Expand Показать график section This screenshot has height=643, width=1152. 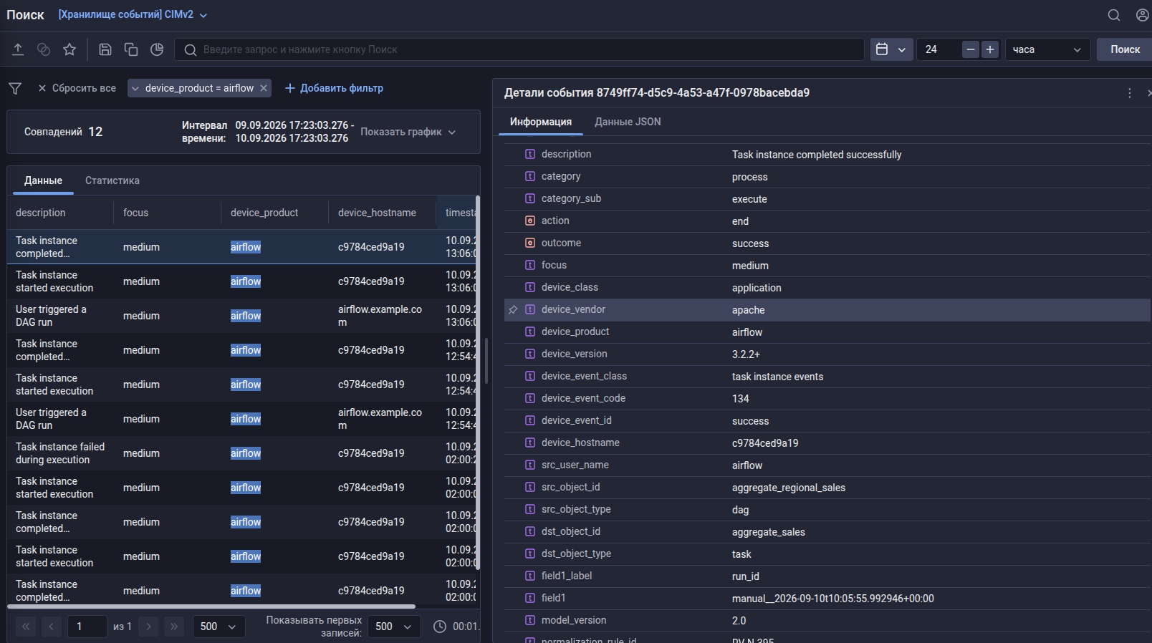408,132
